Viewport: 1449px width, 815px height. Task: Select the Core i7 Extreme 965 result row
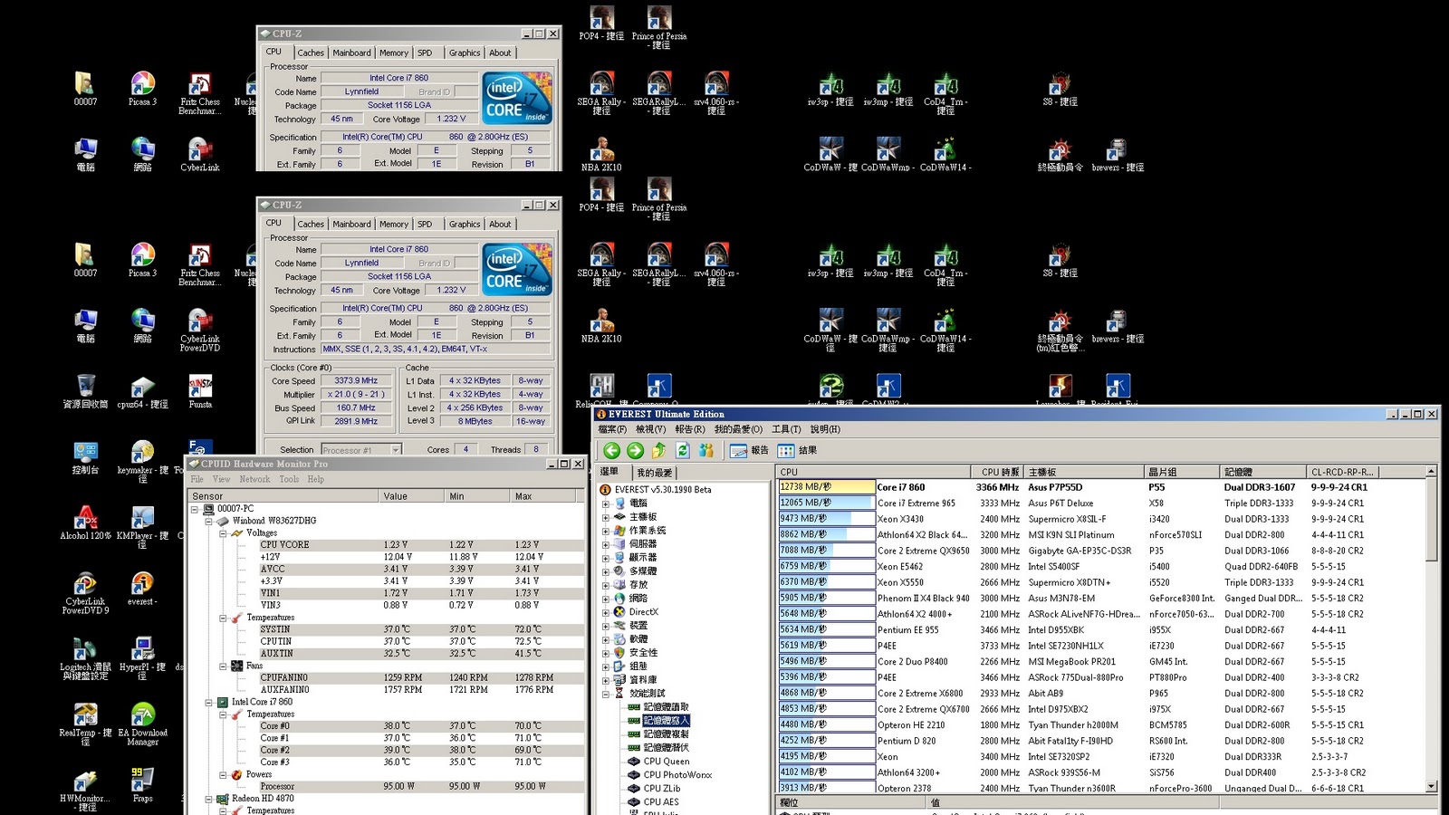(x=915, y=503)
